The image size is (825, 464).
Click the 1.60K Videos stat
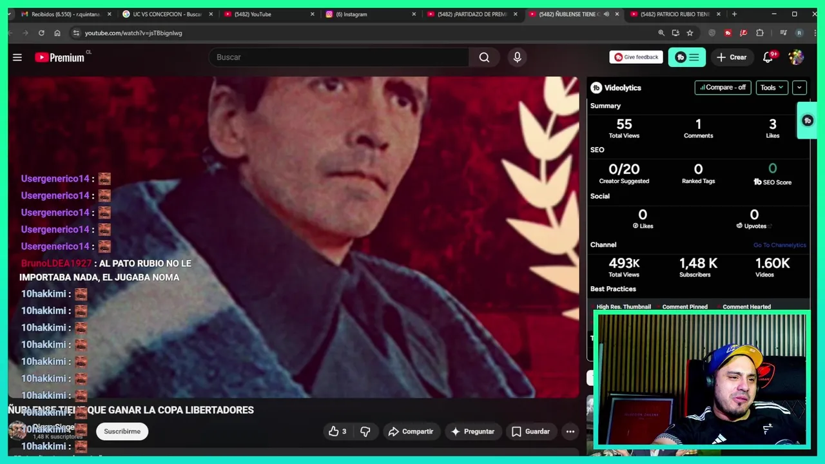(772, 267)
